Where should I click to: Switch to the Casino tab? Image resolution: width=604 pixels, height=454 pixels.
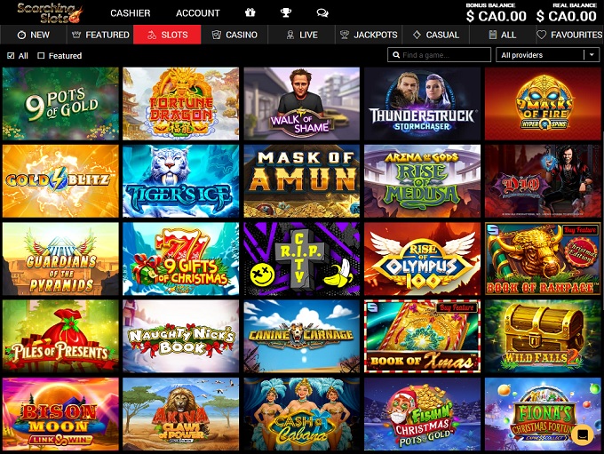234,35
